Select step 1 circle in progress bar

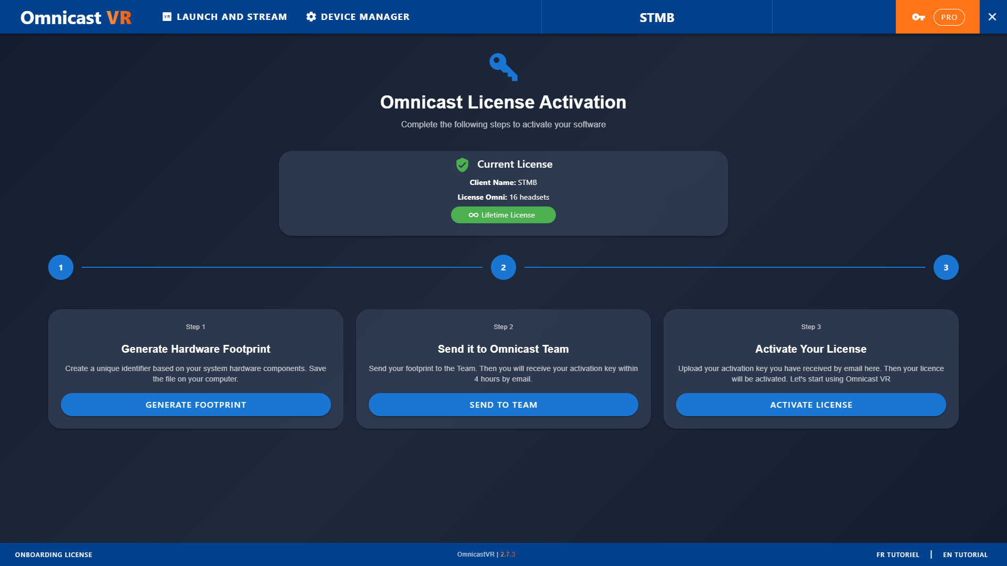coord(61,267)
